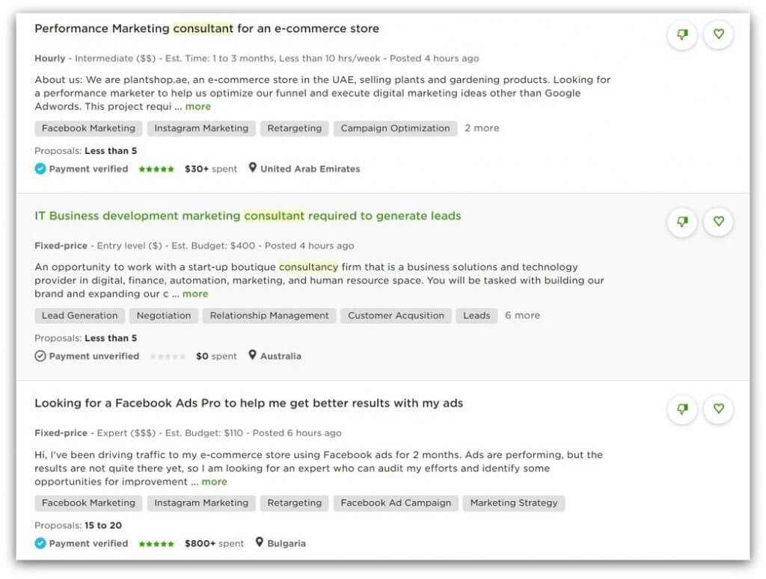The width and height of the screenshot is (766, 579).
Task: Dislike the IT Business development marketing job
Action: tap(681, 222)
